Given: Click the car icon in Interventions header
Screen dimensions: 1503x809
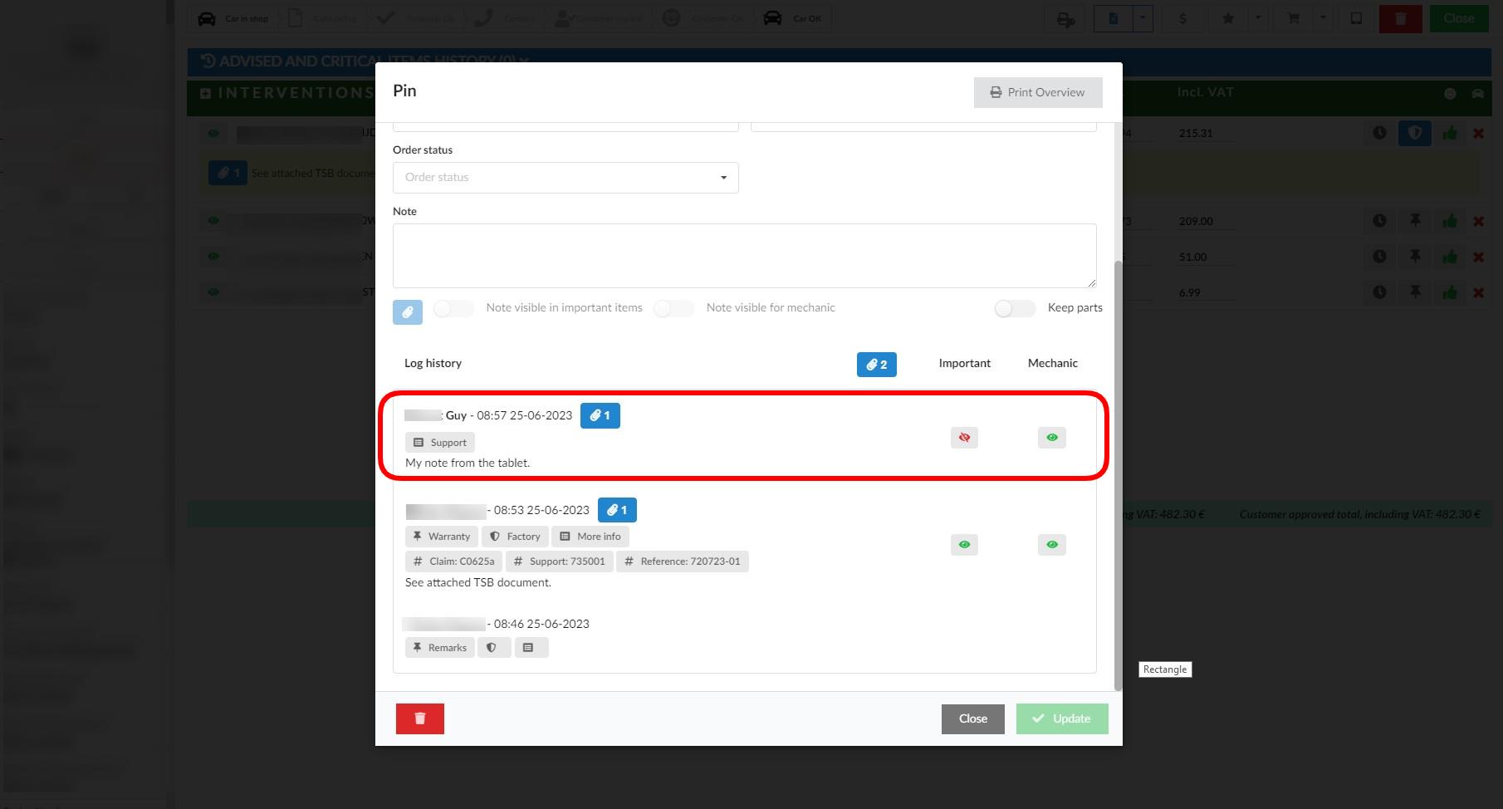Looking at the screenshot, I should tap(1477, 94).
